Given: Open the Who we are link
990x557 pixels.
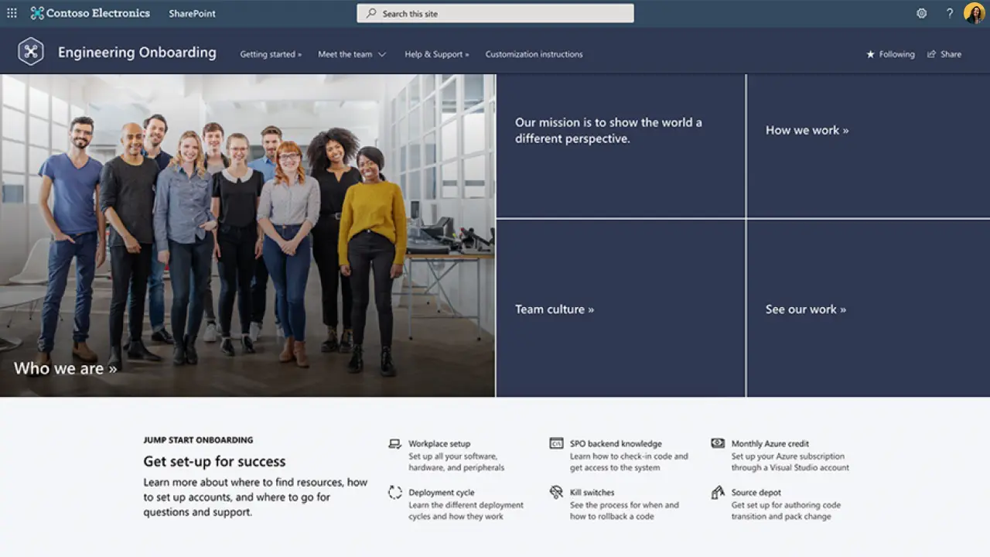Looking at the screenshot, I should [65, 368].
